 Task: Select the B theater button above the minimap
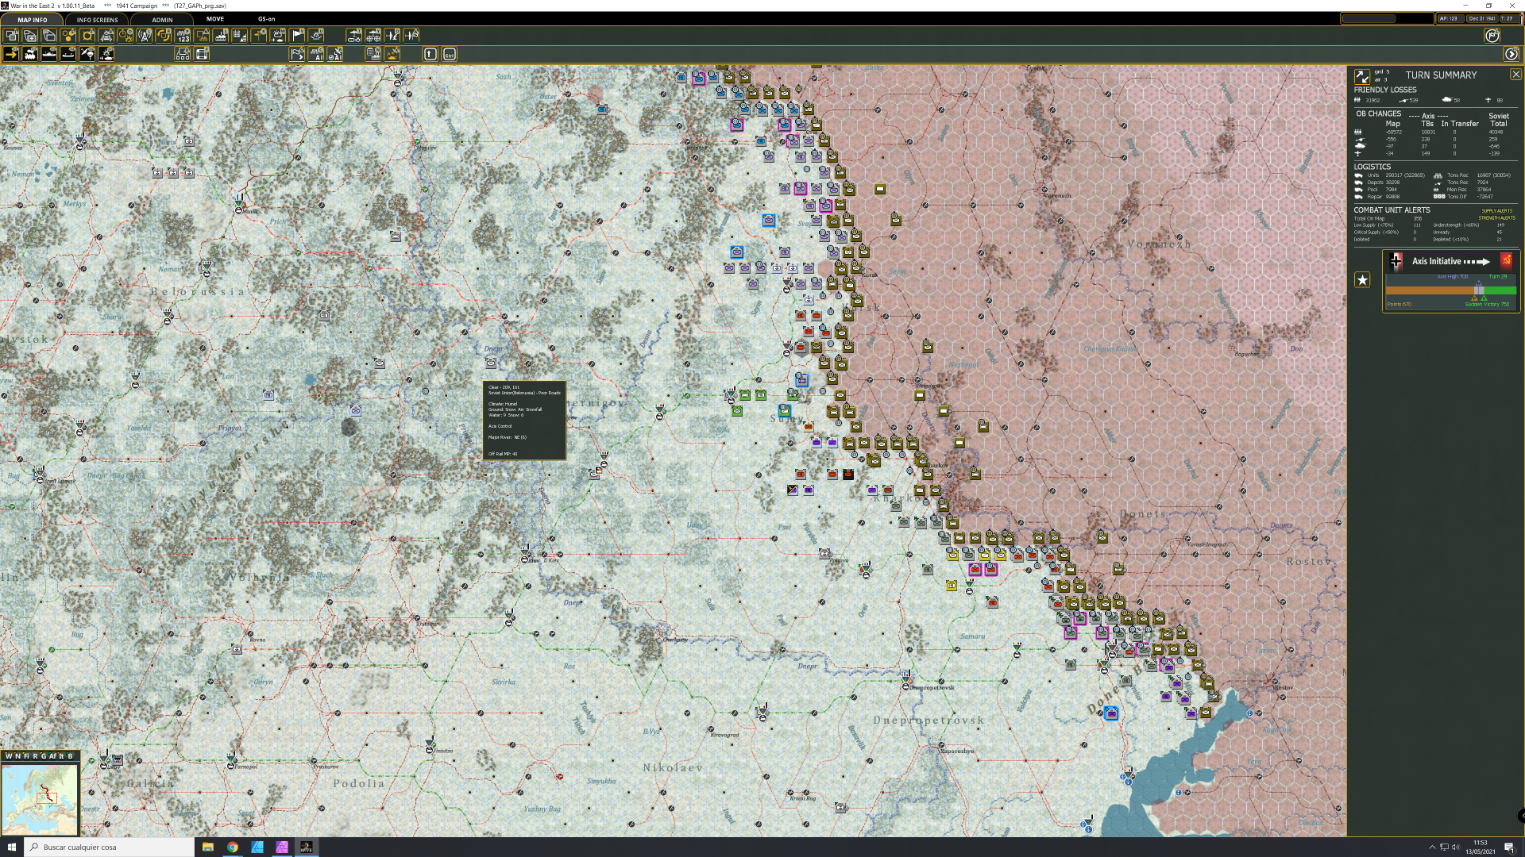coord(70,756)
